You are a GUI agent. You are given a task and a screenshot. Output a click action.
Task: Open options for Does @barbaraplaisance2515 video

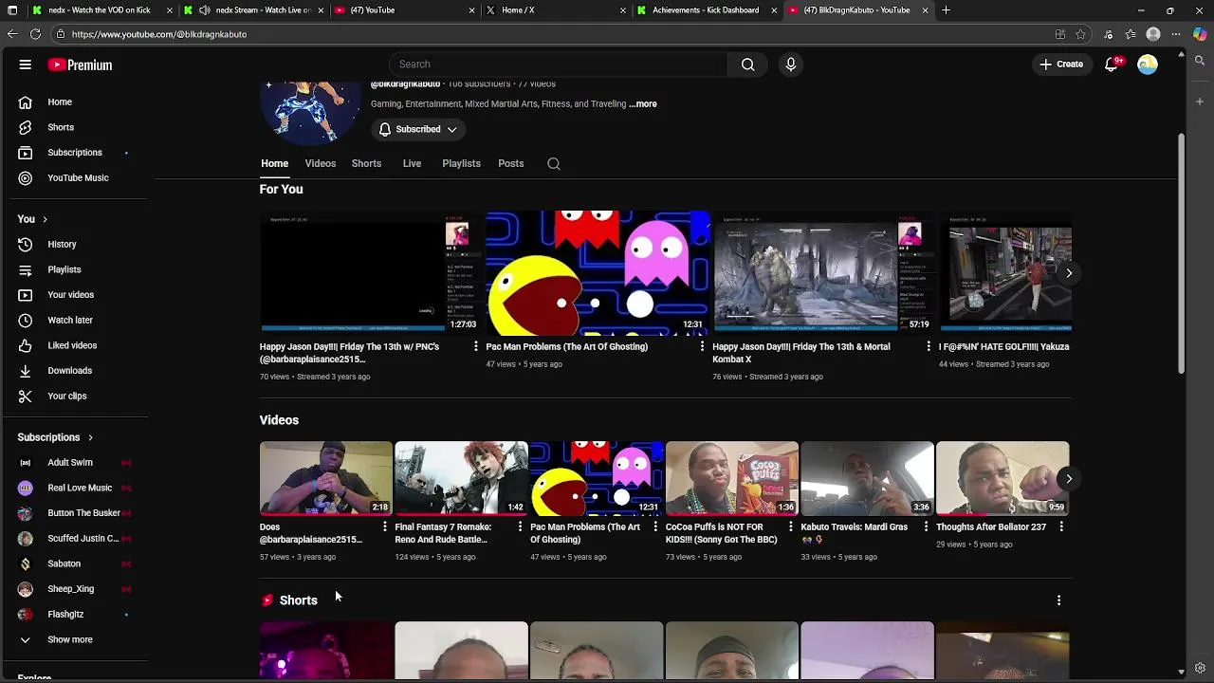(384, 527)
